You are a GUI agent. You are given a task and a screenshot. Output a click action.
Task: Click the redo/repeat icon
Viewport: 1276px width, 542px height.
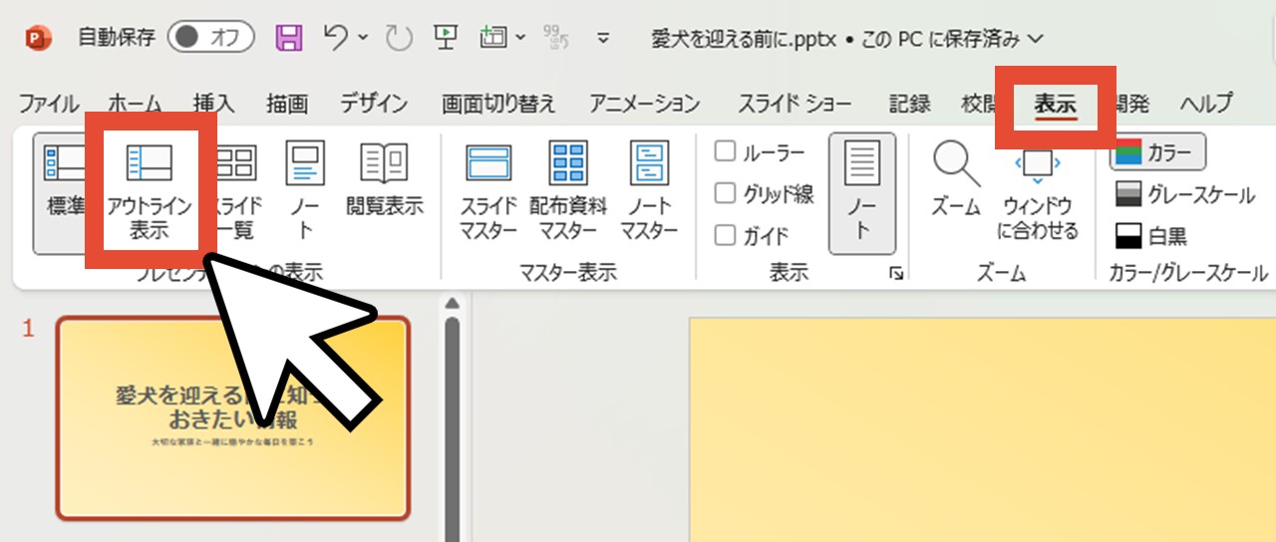coord(399,38)
